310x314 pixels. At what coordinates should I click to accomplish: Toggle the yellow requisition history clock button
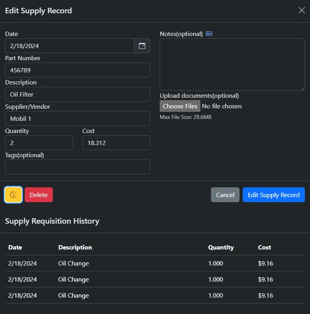tap(13, 195)
